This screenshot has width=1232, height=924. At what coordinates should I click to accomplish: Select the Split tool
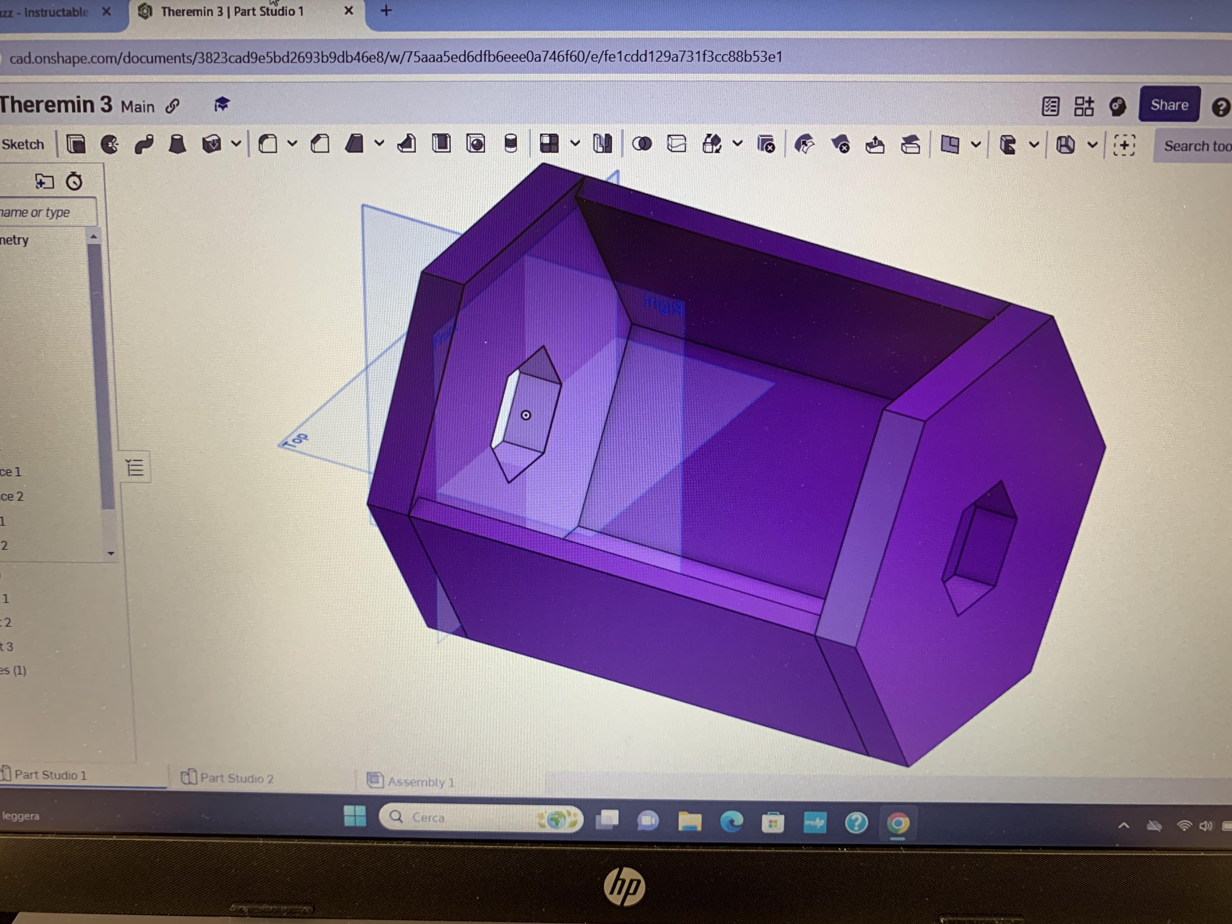pos(676,144)
